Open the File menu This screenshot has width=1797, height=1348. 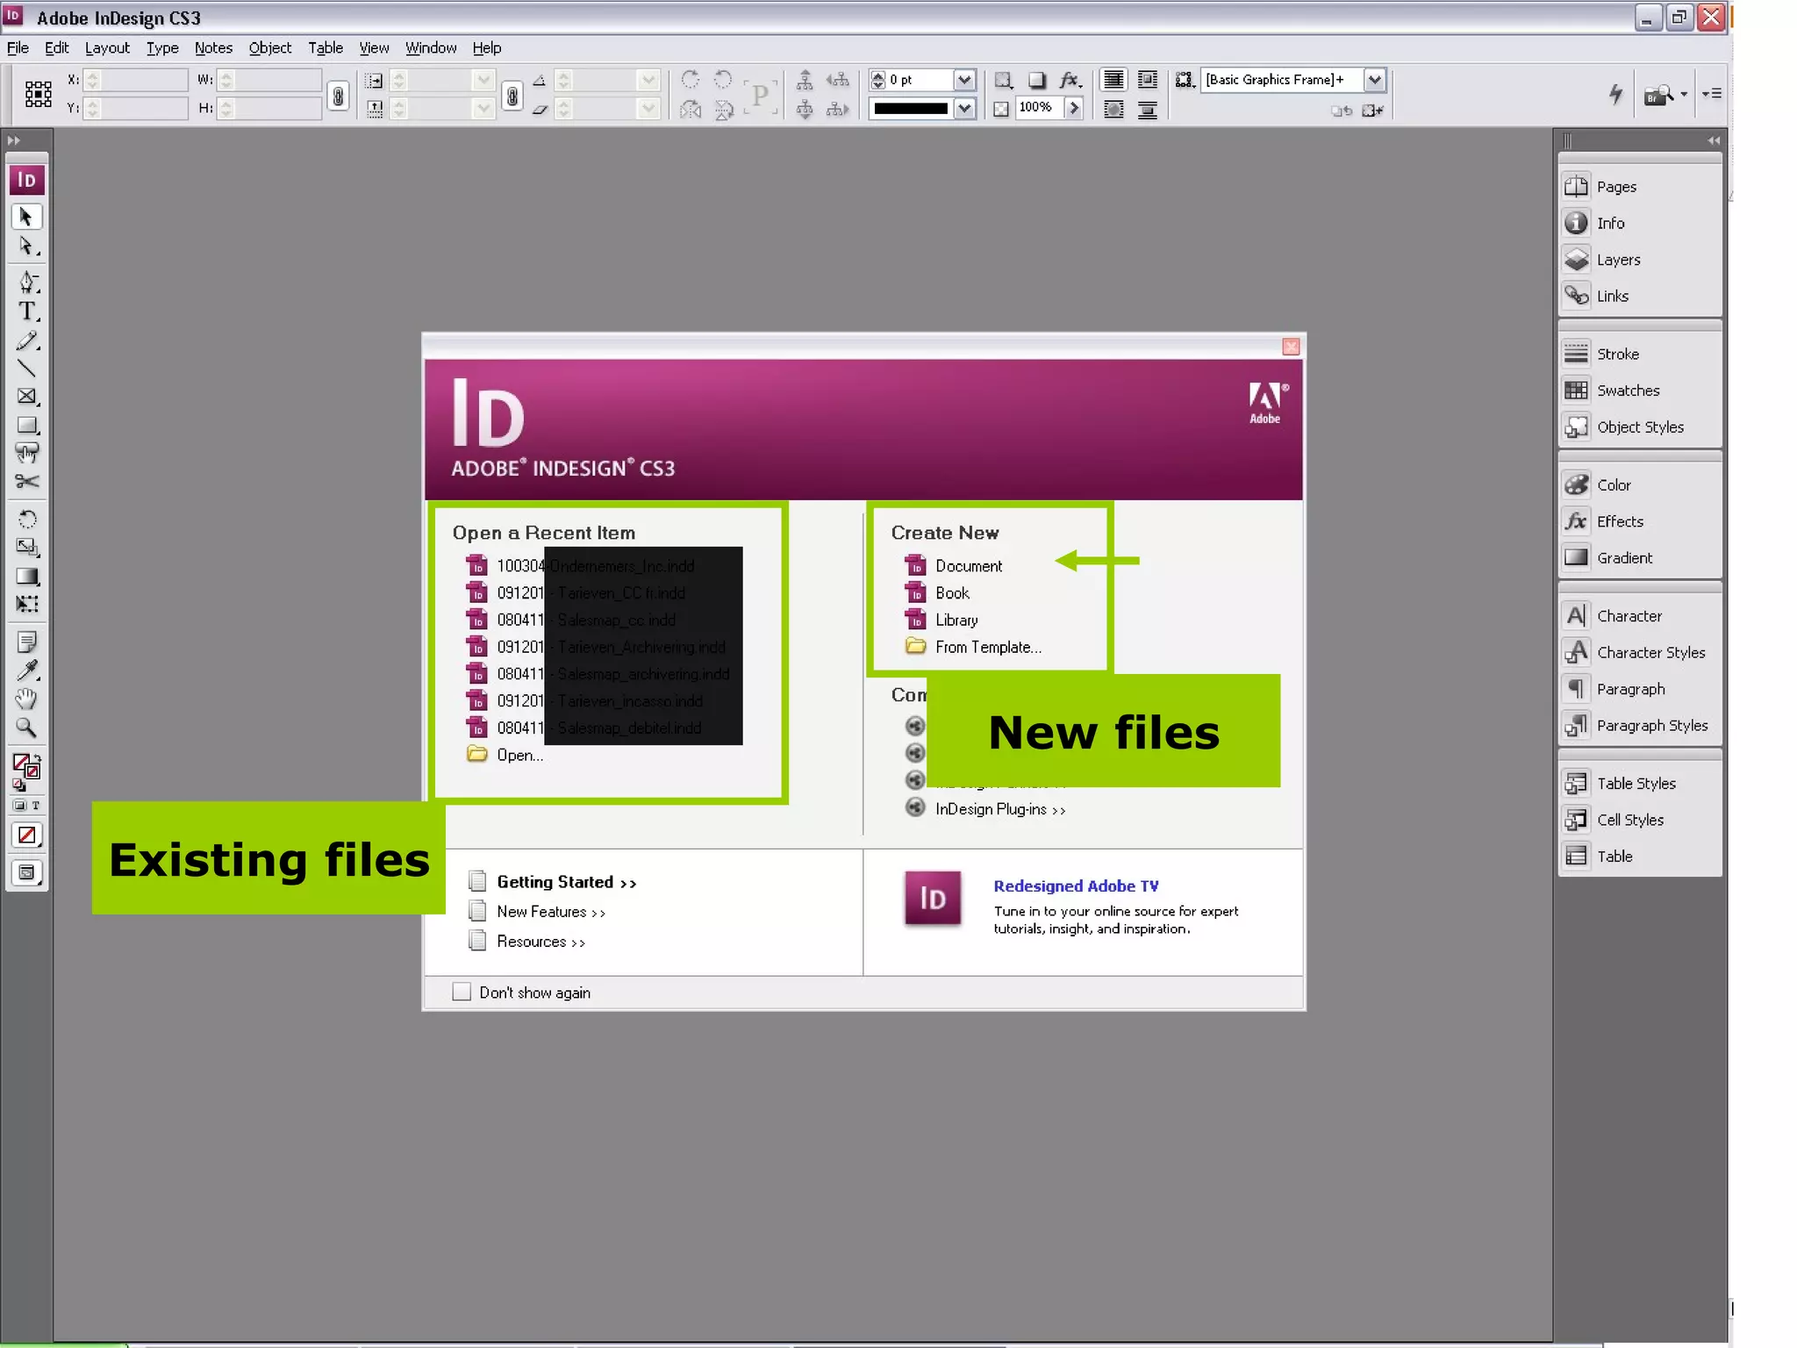pos(18,47)
